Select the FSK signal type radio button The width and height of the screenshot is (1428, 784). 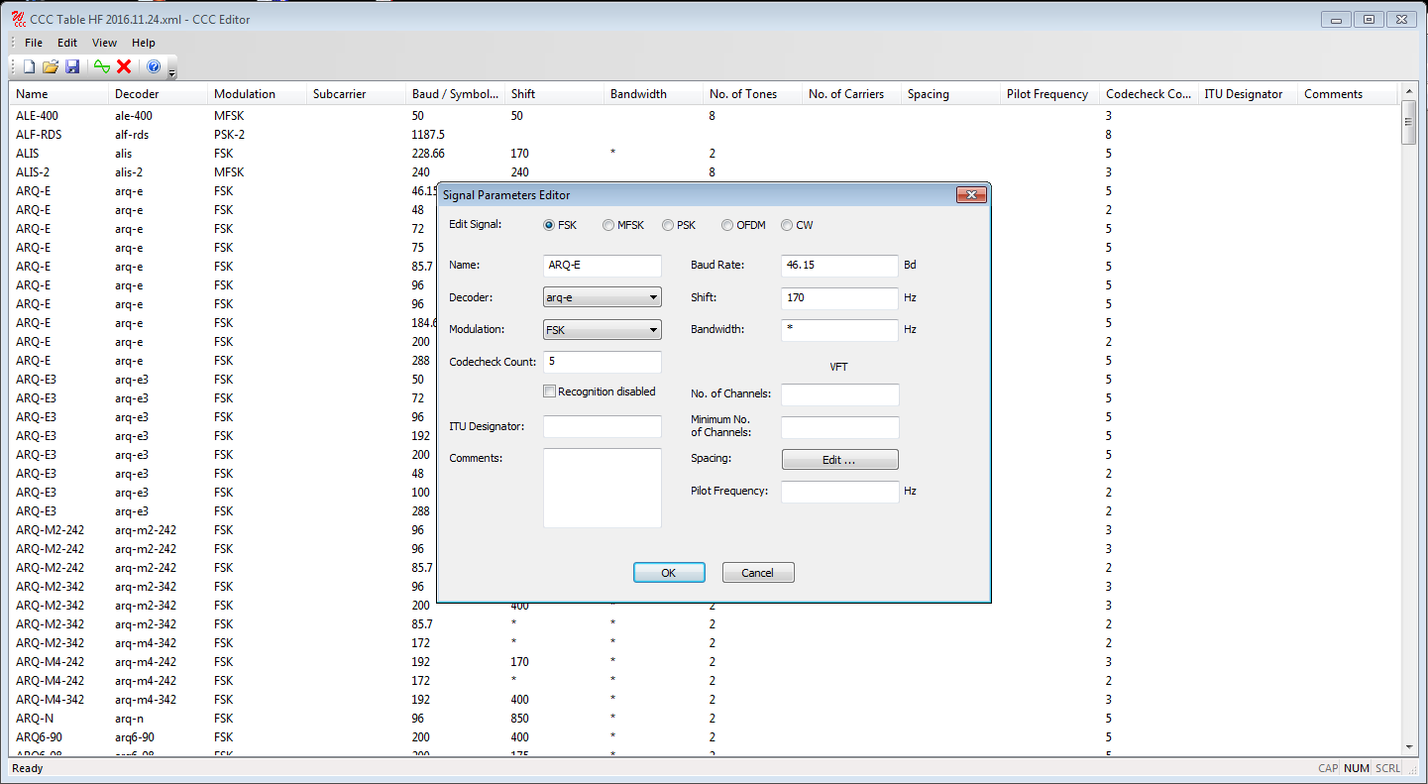pyautogui.click(x=549, y=225)
